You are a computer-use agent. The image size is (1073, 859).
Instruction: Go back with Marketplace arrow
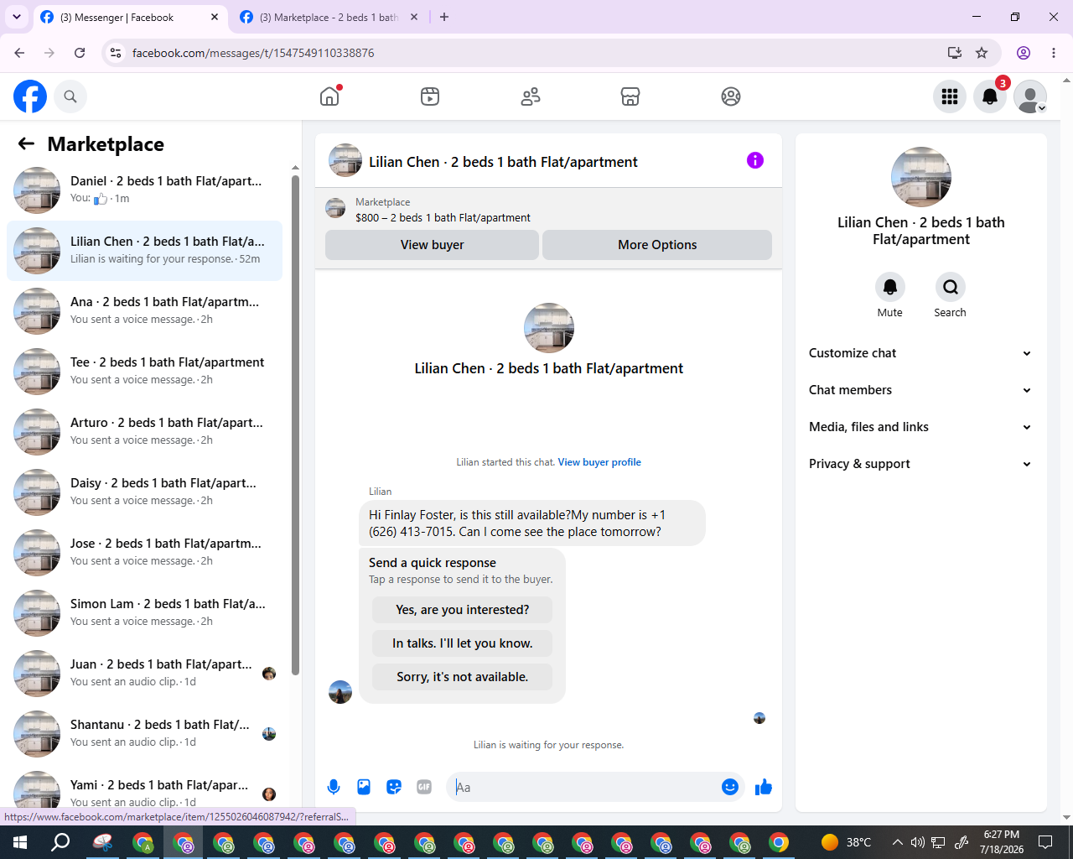click(26, 144)
